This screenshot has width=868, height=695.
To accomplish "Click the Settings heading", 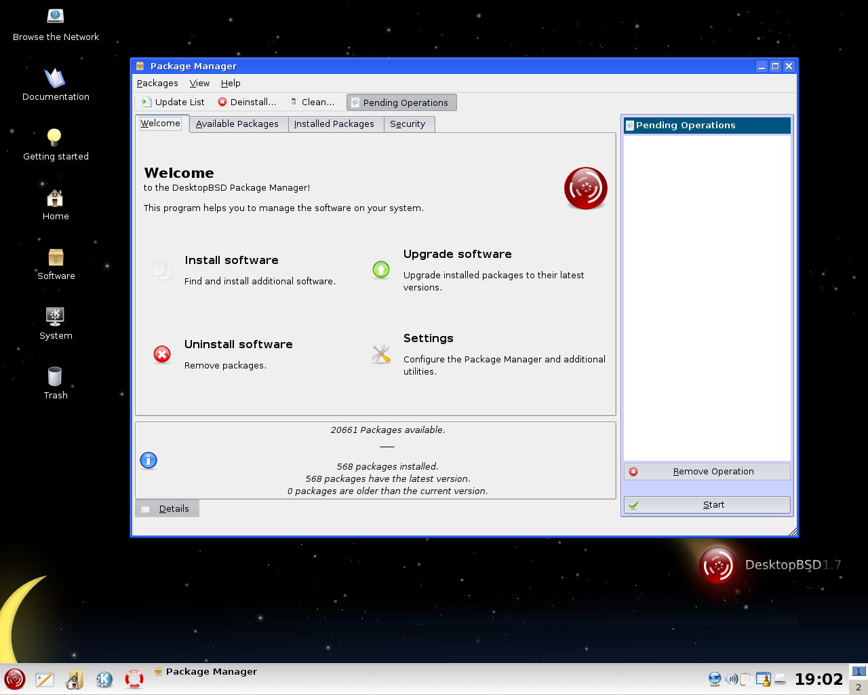I will (429, 339).
